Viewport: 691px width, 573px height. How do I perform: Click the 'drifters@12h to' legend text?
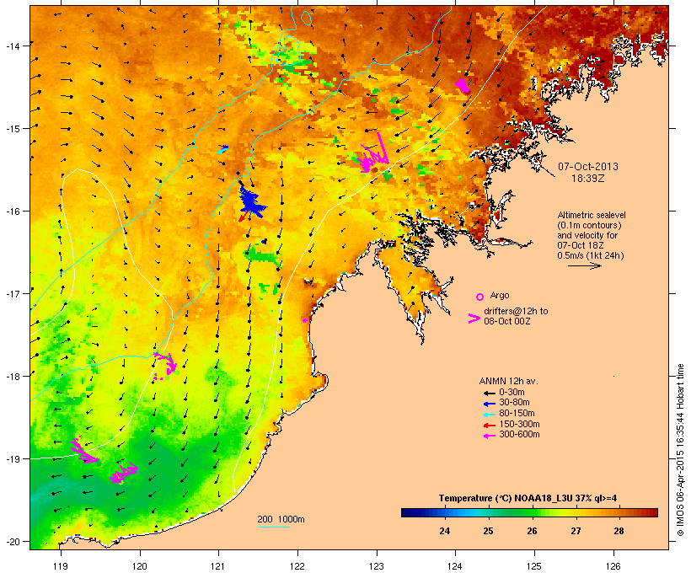(x=516, y=311)
